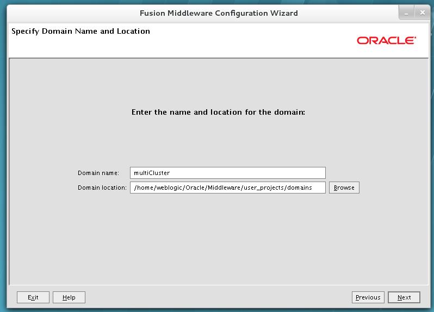The width and height of the screenshot is (434, 312).
Task: Browse for the domain location
Action: [x=344, y=188]
